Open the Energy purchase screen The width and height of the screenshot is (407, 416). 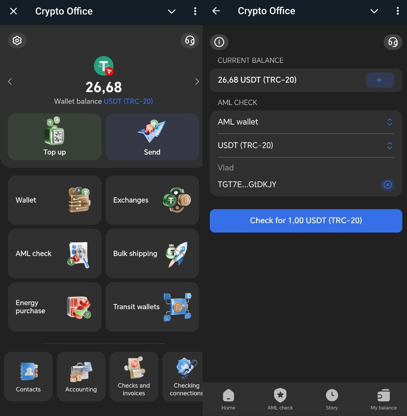tap(54, 307)
